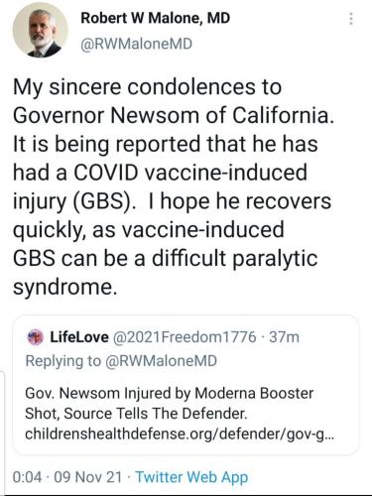372x496 pixels.
Task: Click Robert W Malone's profile photo
Action: (41, 31)
